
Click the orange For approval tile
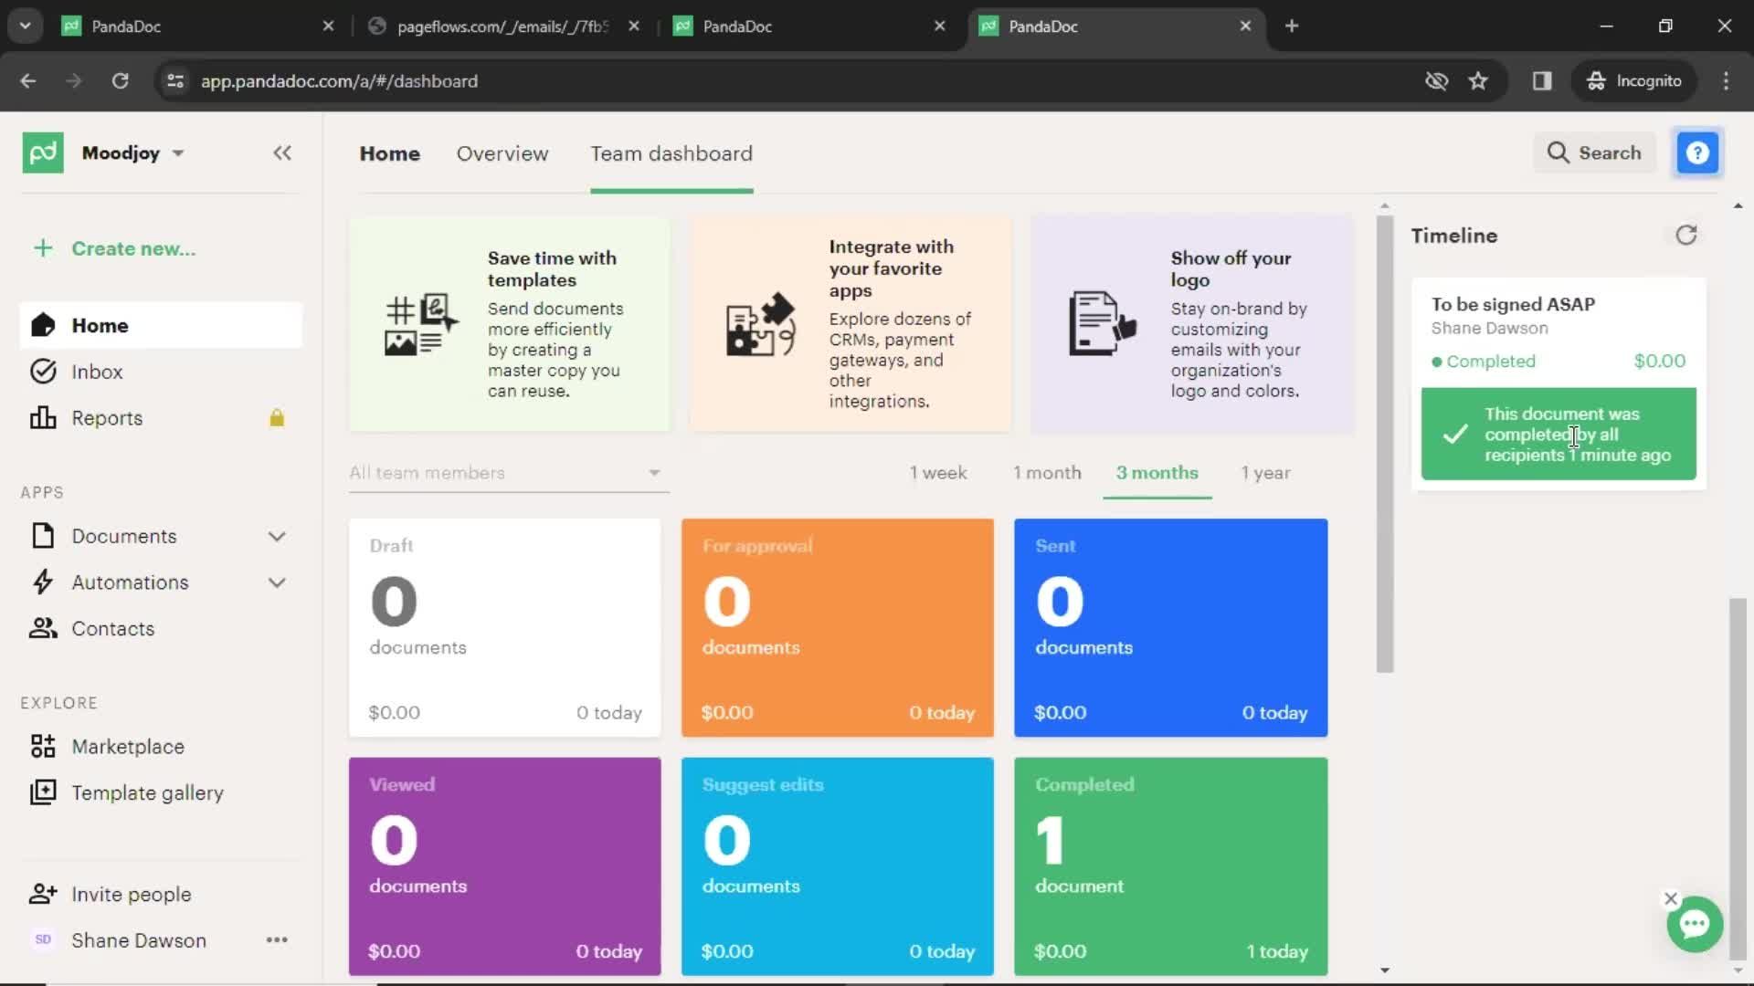[x=837, y=627]
